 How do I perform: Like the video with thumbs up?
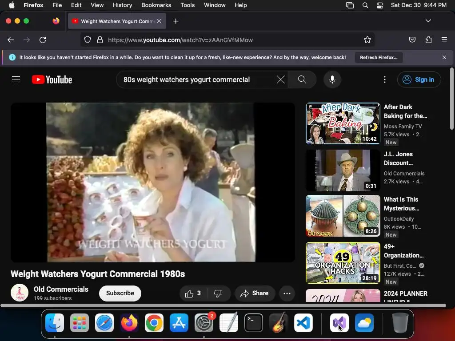coord(193,293)
